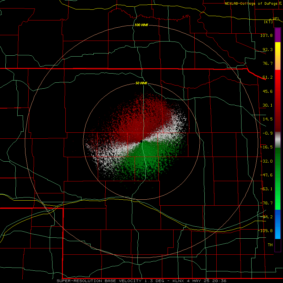Viewport: 283px width, 283px height.
Task: Select the 30.1 velocity scale value
Action: [268, 105]
